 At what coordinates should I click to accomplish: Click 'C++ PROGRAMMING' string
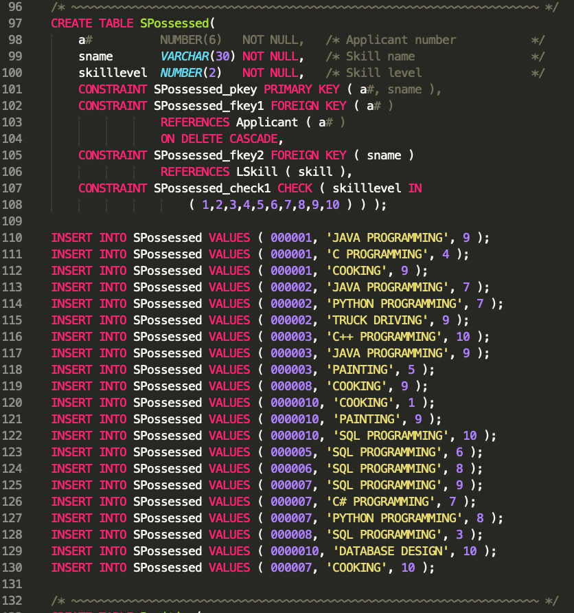tap(384, 337)
